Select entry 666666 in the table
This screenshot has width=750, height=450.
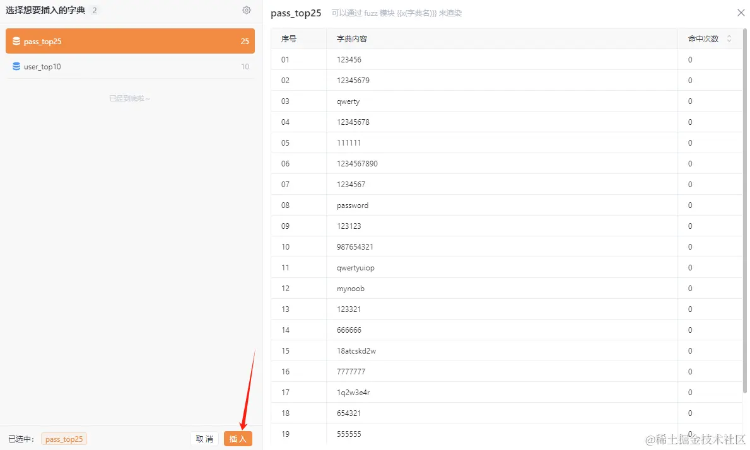[x=349, y=330]
